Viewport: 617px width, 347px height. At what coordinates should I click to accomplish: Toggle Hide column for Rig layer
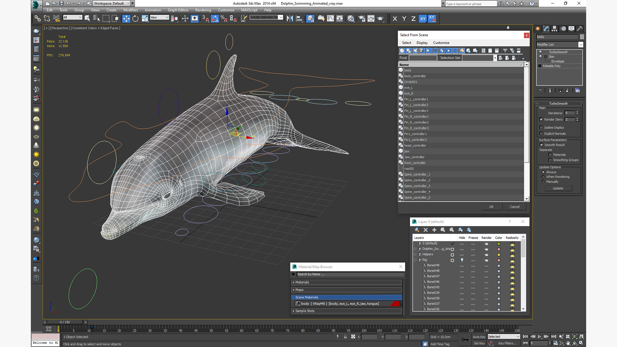461,260
